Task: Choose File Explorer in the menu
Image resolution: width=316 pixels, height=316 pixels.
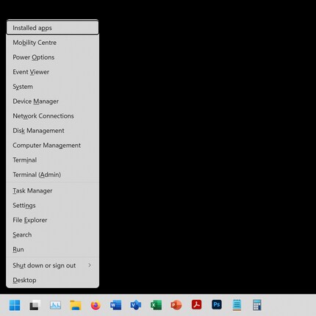Action: (x=53, y=220)
